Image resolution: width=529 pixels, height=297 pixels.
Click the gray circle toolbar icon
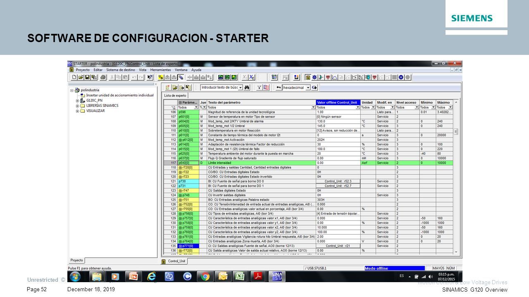tap(407, 77)
